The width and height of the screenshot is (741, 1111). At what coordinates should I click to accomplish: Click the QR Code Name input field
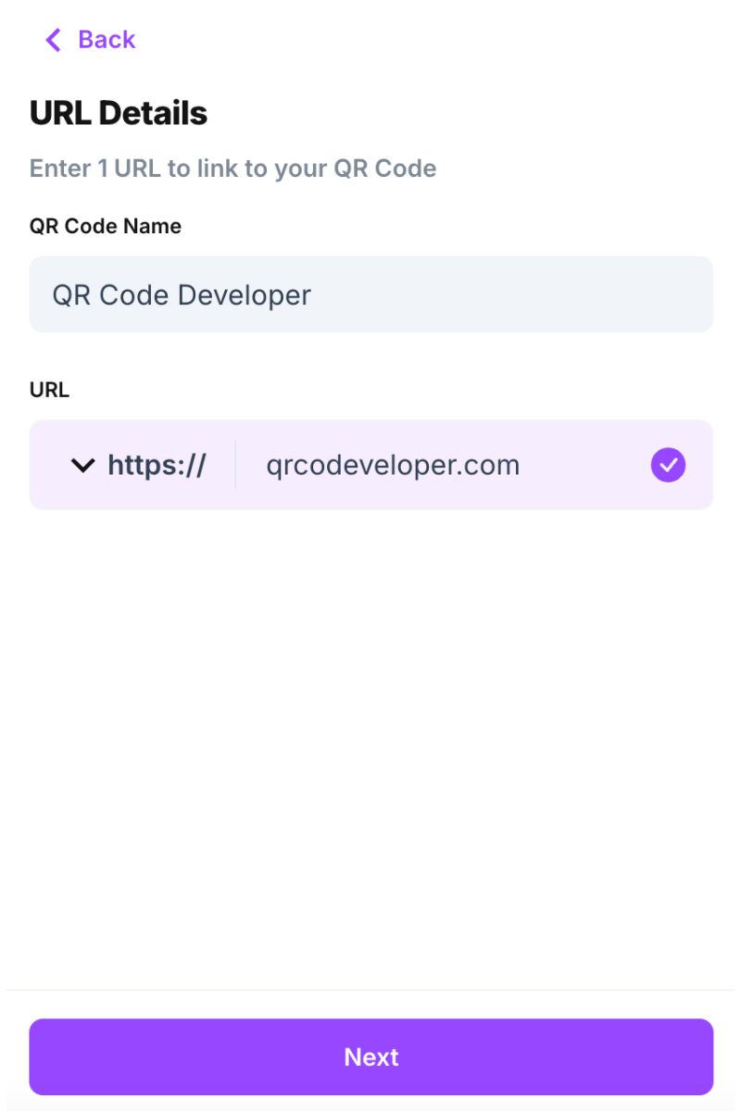coord(370,293)
